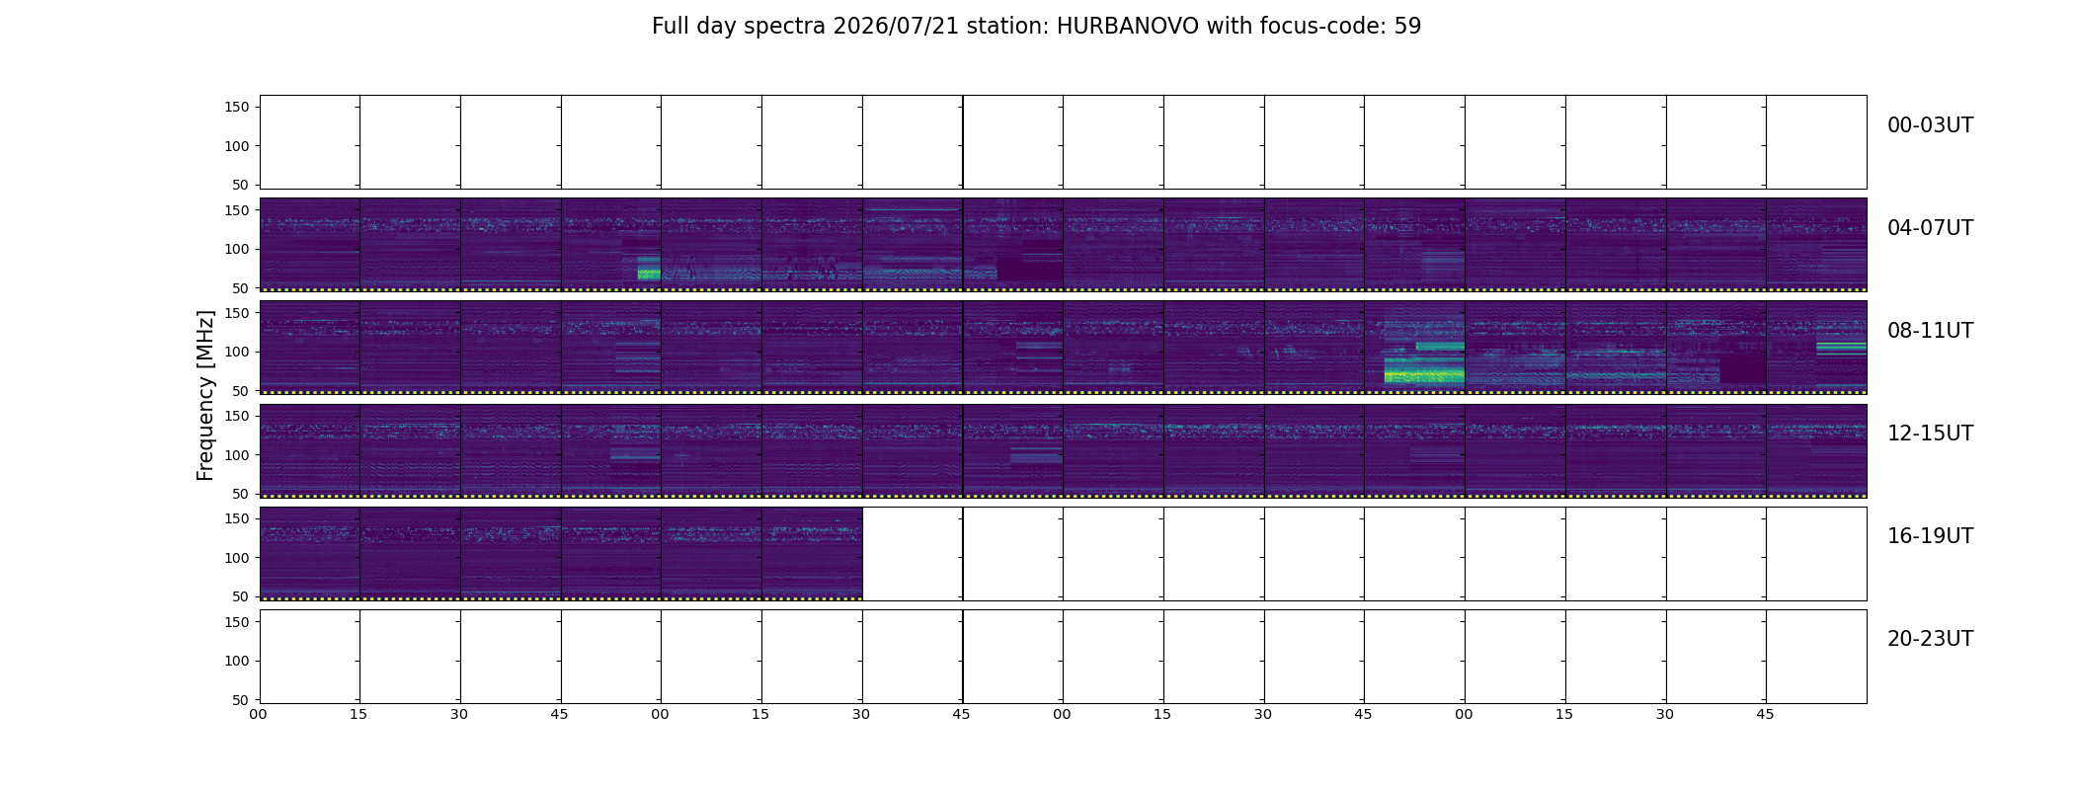Click the last spectrogram panel in the 16-19UT row

tap(812, 553)
